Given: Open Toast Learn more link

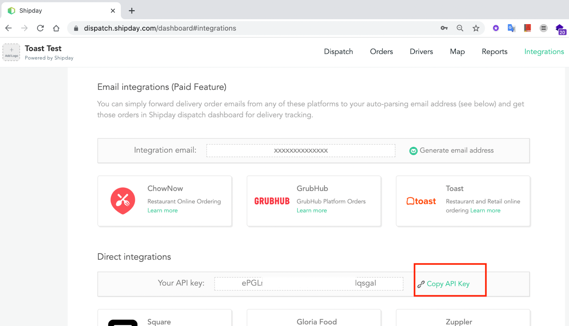Looking at the screenshot, I should [x=485, y=210].
